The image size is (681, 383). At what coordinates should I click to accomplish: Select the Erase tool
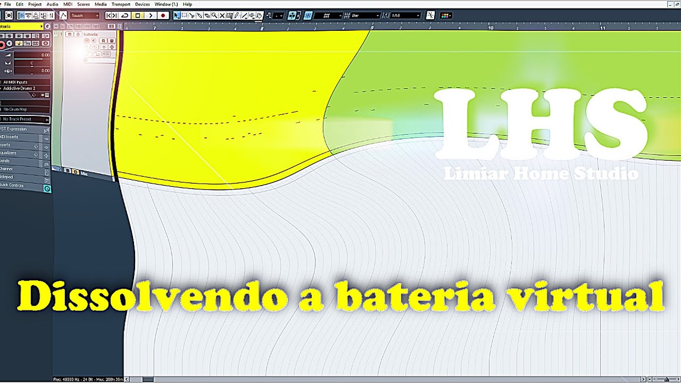click(206, 15)
